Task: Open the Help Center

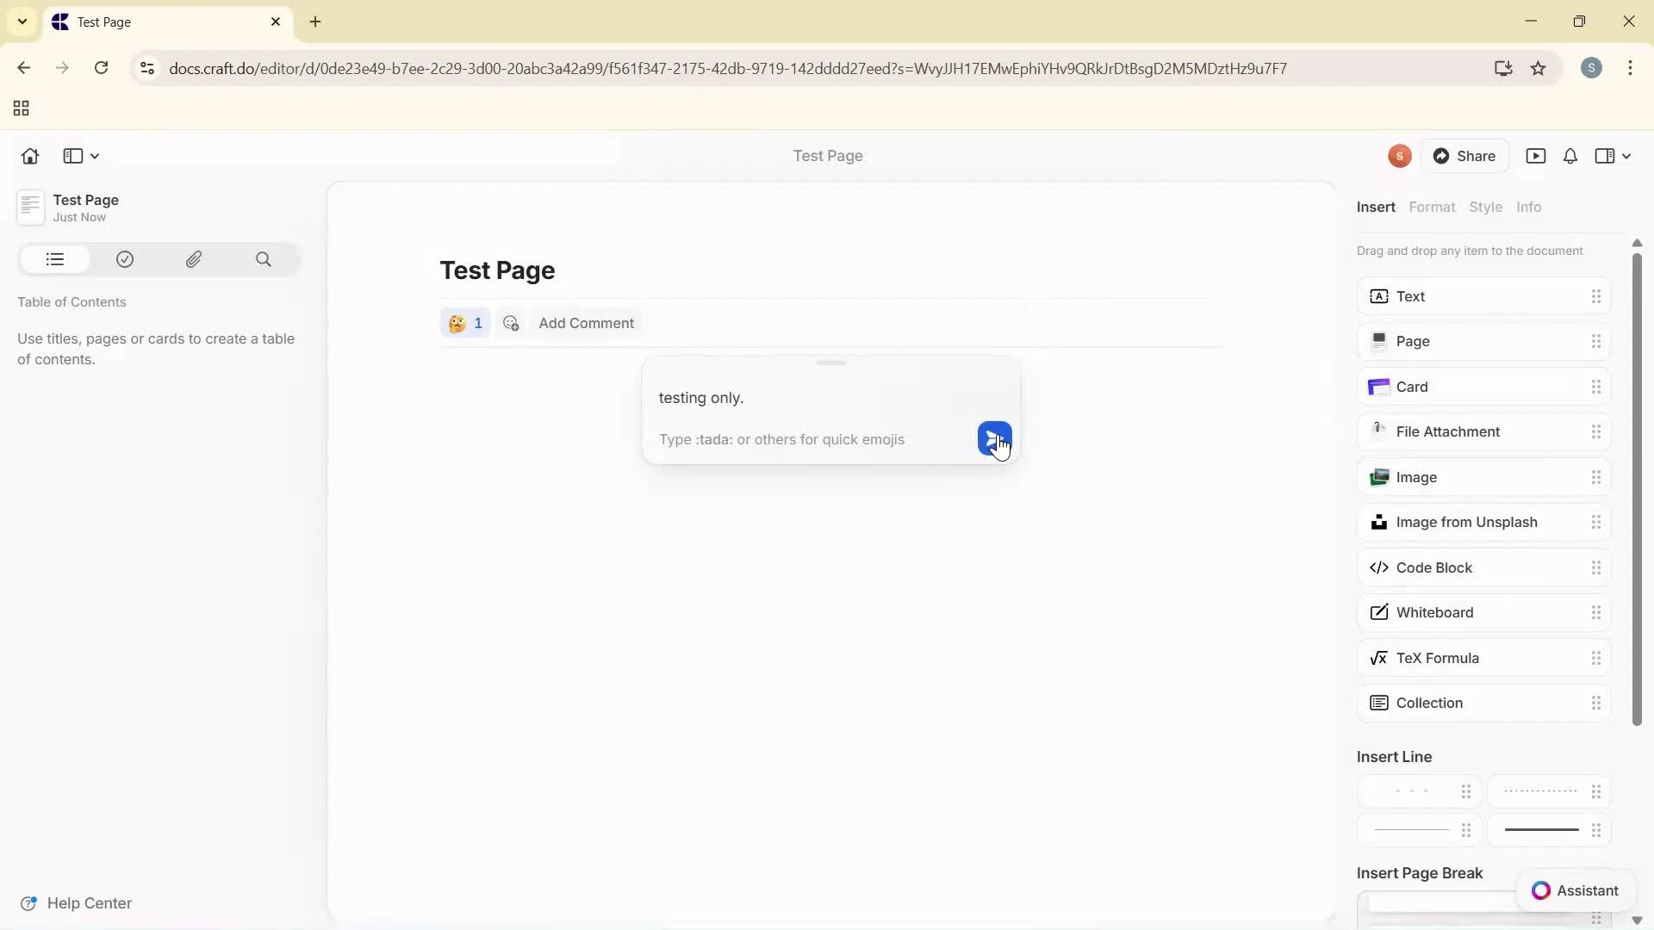Action: click(x=78, y=903)
